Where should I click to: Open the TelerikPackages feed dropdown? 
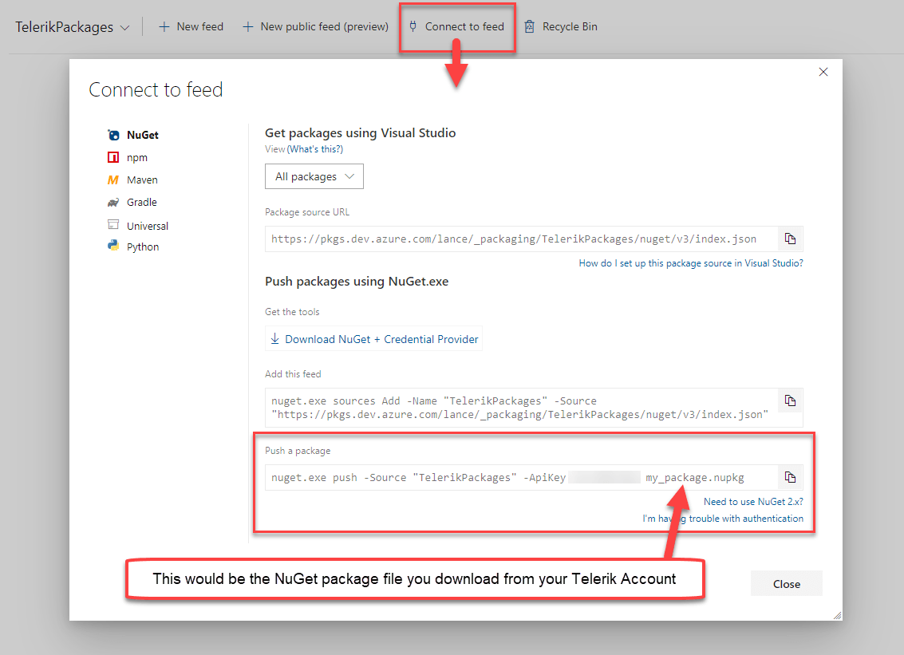coord(73,27)
